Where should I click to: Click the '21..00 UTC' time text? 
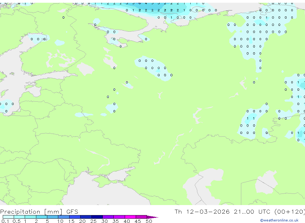(x=252, y=212)
